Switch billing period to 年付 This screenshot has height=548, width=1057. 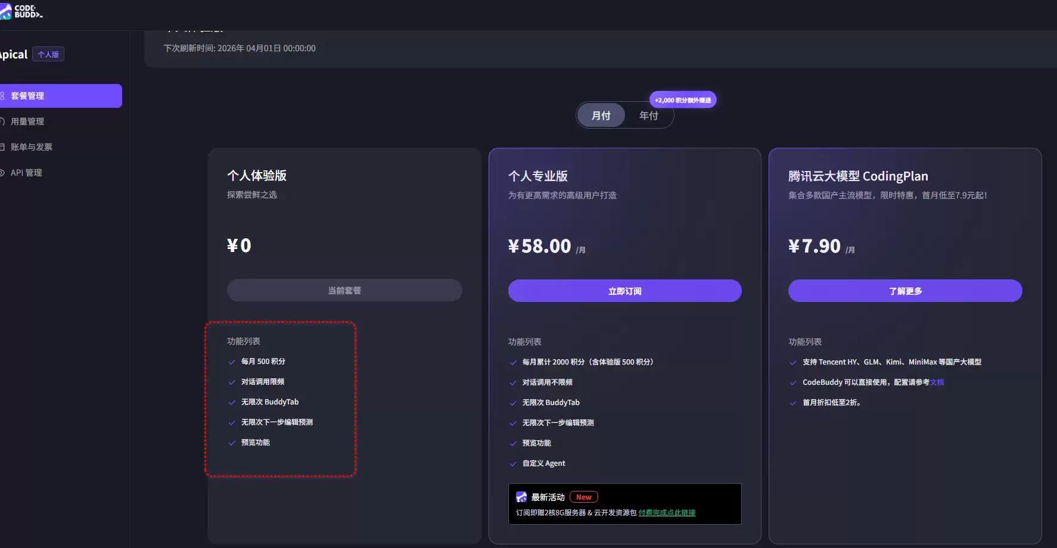(649, 116)
